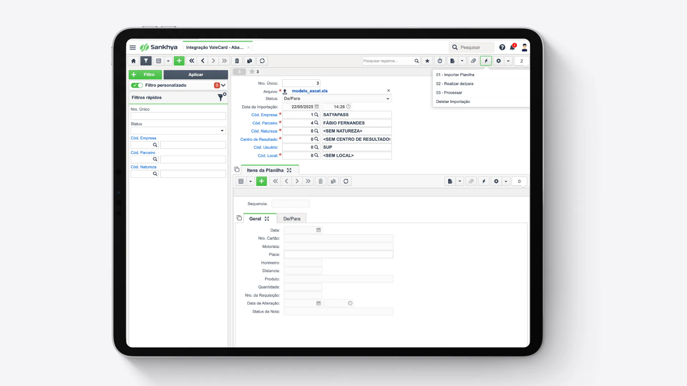Search Cód. Empresa lookup magnifier in form
The height and width of the screenshot is (386, 687).
pyautogui.click(x=316, y=115)
